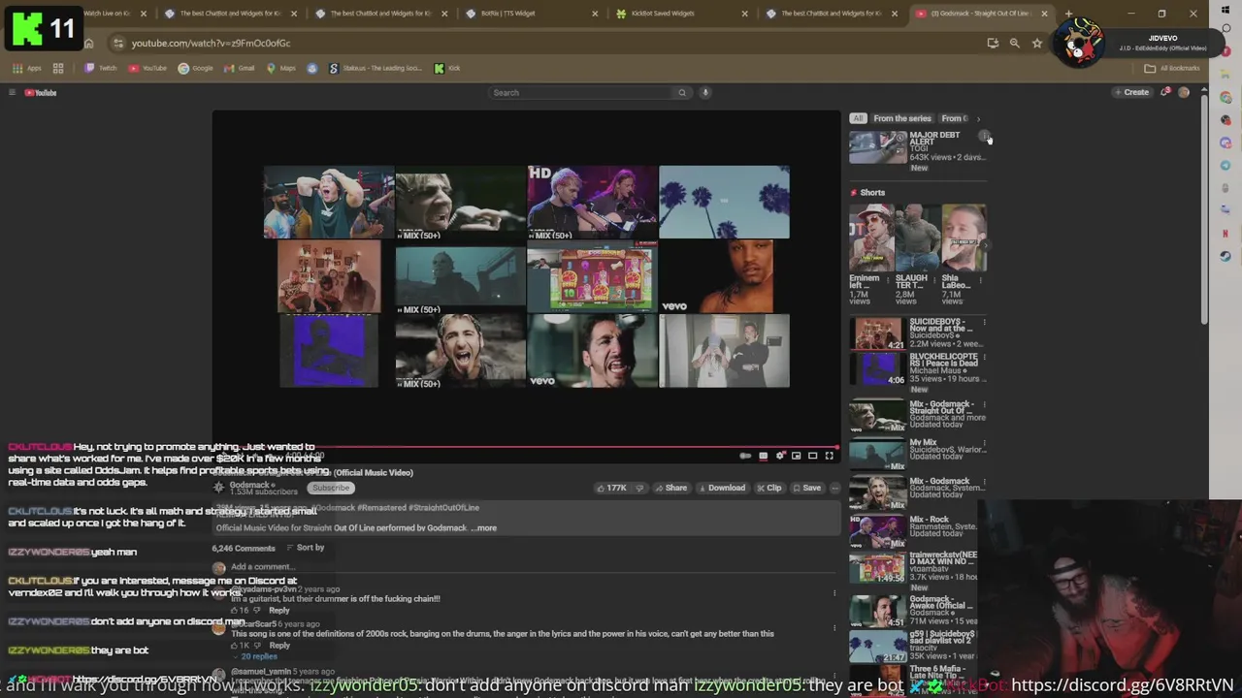
Task: Open the Kick bookmark
Action: [447, 68]
